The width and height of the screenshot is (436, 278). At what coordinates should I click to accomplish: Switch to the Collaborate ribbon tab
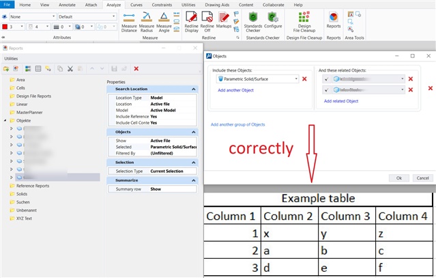pos(274,5)
